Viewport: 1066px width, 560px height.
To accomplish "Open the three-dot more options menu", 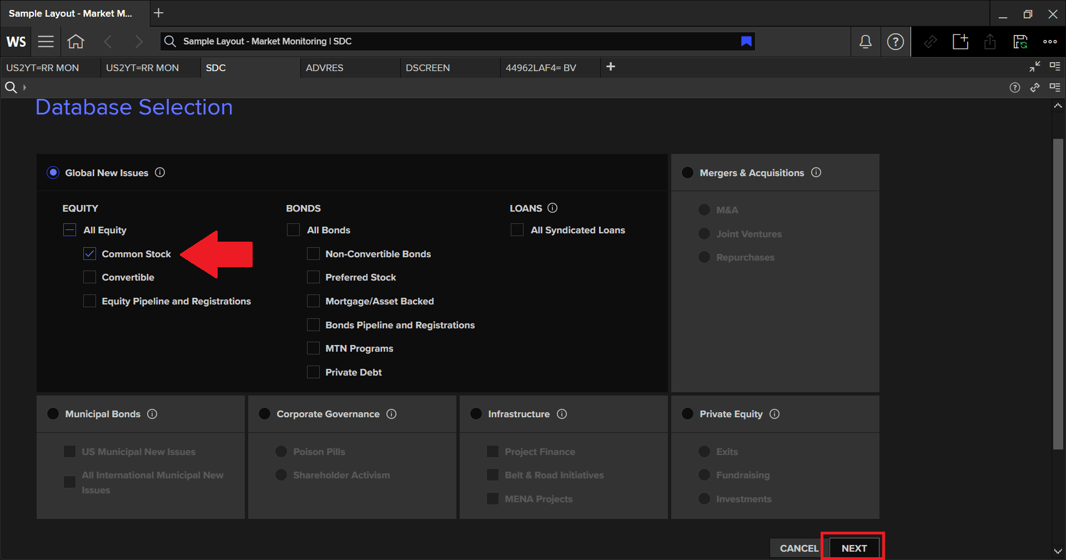I will pyautogui.click(x=1050, y=42).
